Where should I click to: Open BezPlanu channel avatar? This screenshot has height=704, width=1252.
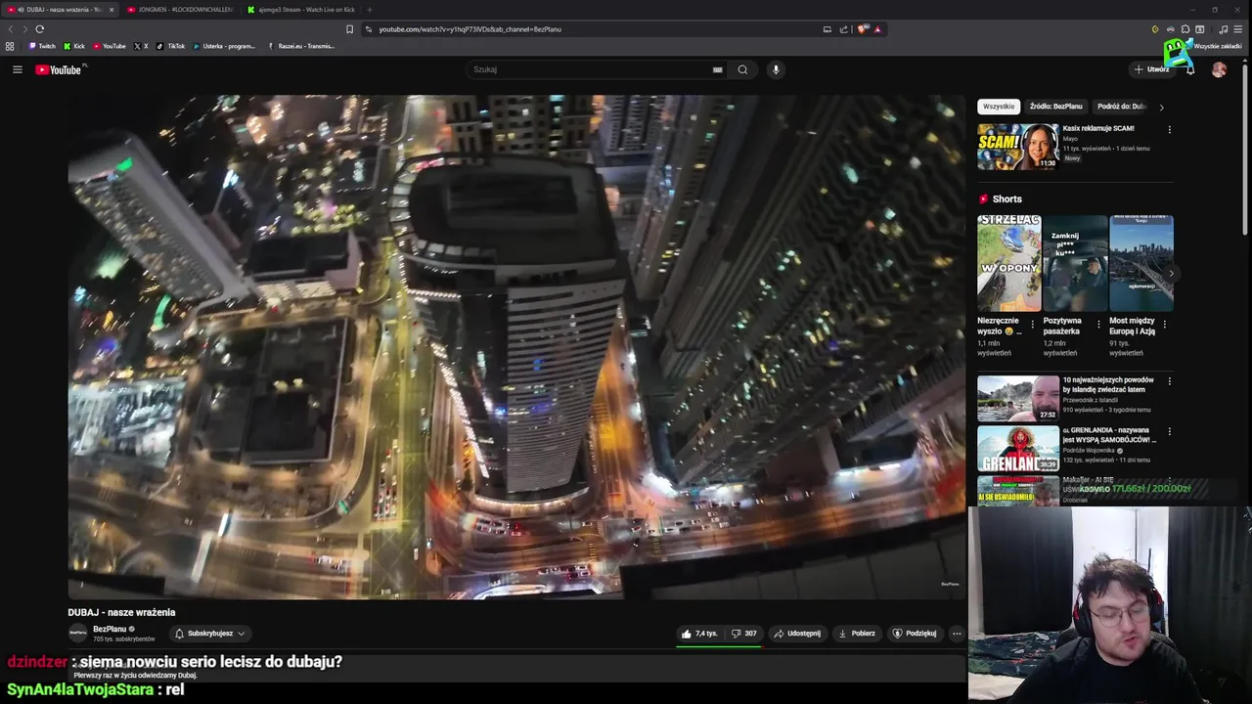(x=77, y=634)
